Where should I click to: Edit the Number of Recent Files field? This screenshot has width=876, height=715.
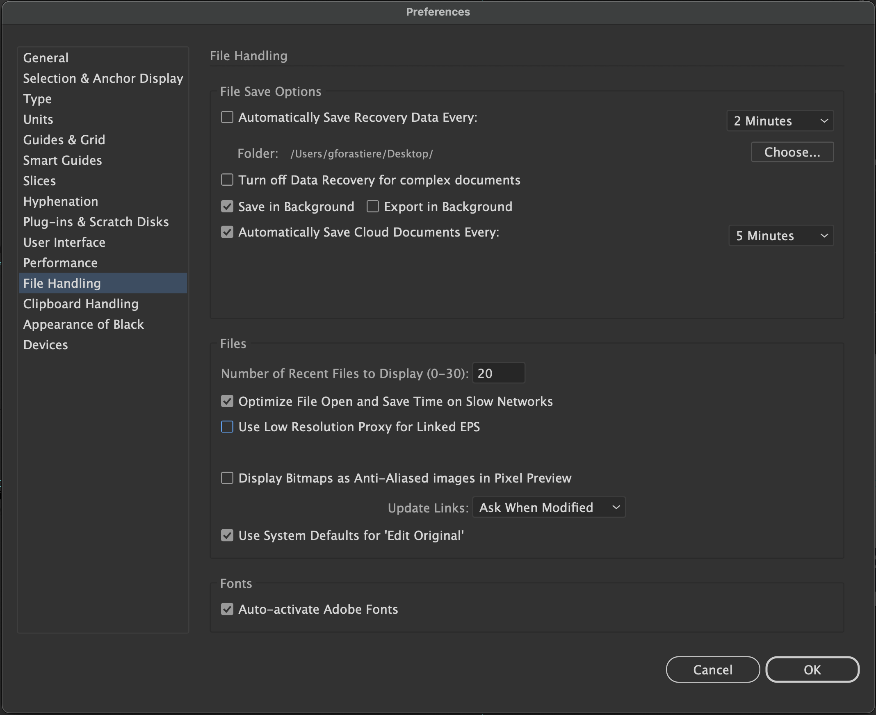[x=499, y=373]
